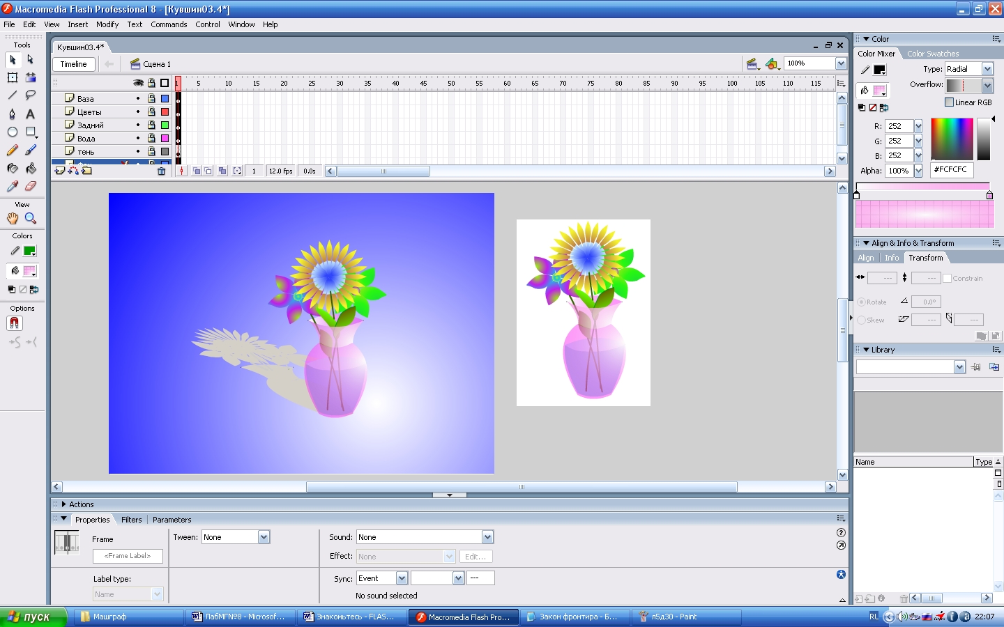Click the timeline playhead at frame 1
Image resolution: width=1004 pixels, height=627 pixels.
point(177,83)
